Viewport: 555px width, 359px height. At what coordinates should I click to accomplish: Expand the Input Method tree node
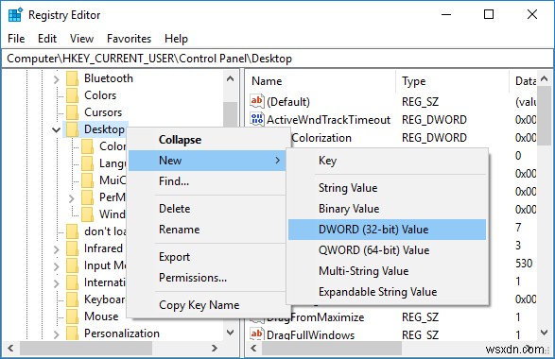(x=57, y=266)
